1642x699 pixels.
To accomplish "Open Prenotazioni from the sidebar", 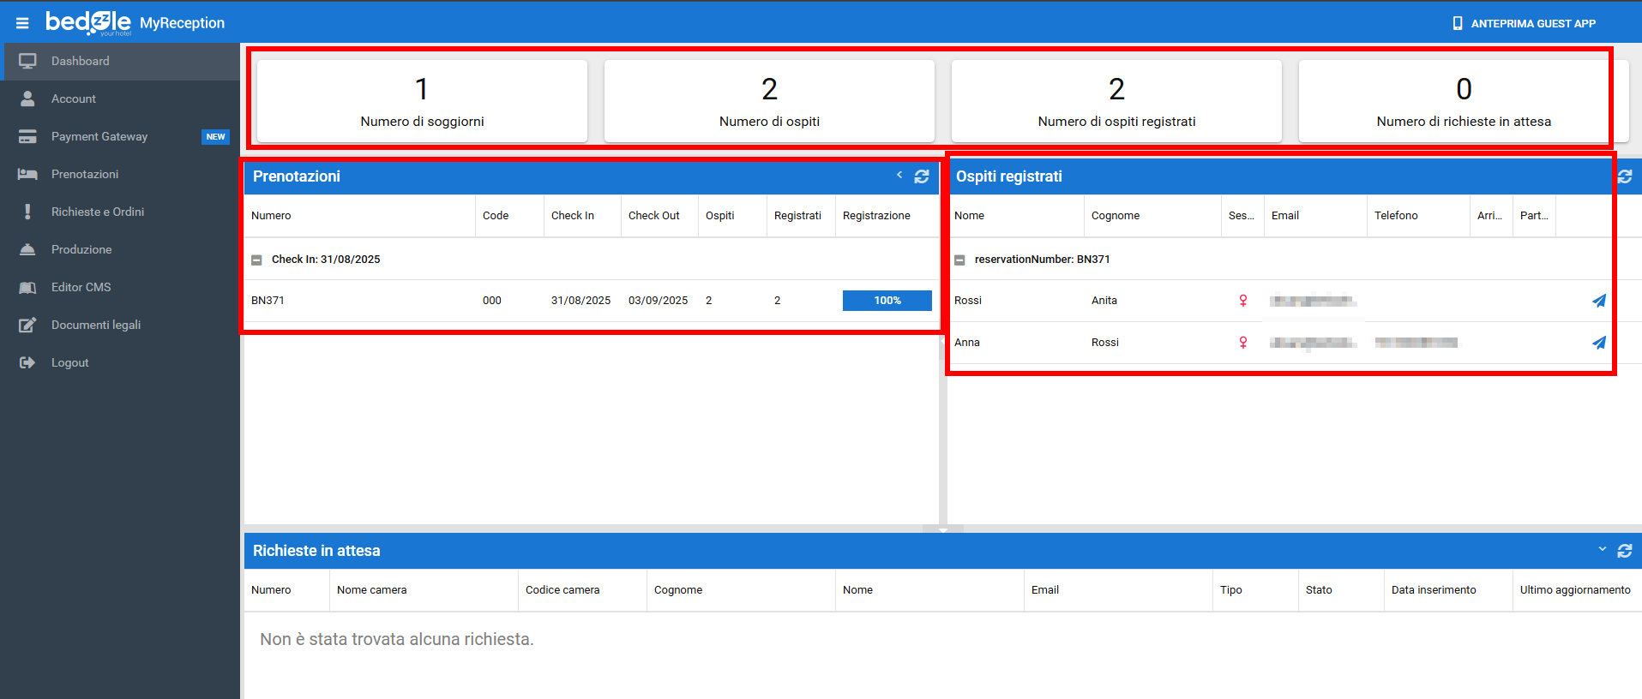I will pos(85,174).
